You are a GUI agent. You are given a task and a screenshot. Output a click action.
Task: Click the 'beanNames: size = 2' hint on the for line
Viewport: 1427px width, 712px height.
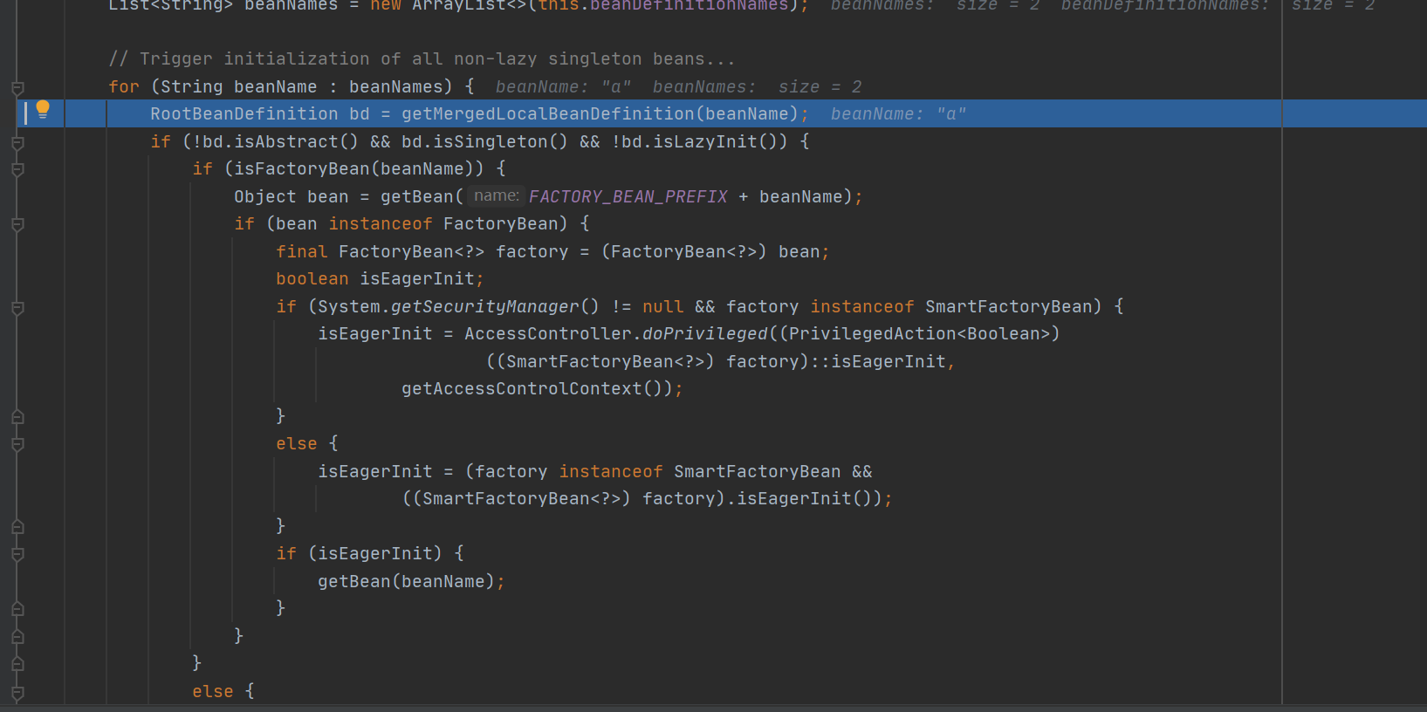(x=757, y=87)
